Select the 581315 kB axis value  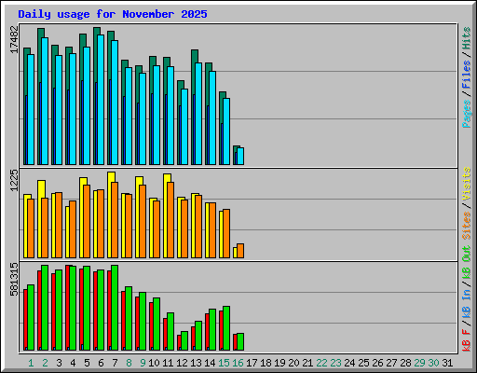[x=14, y=279]
